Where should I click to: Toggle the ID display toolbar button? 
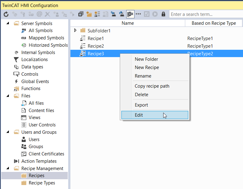click(x=130, y=14)
